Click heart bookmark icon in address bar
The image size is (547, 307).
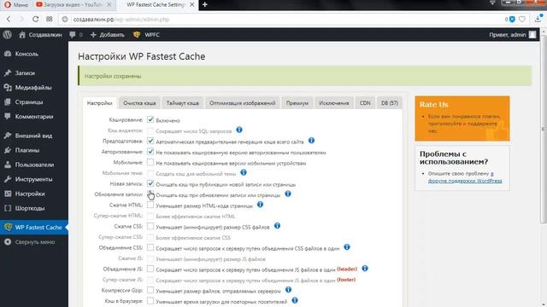tap(522, 19)
